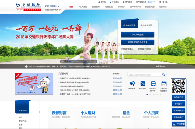Open the 境外分支机构 navigation menu
Image resolution: width=195 pixels, height=129 pixels.
[136, 7]
